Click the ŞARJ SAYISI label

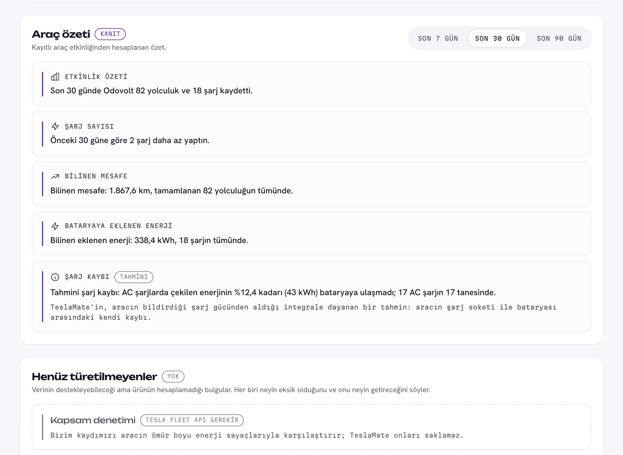pyautogui.click(x=89, y=126)
